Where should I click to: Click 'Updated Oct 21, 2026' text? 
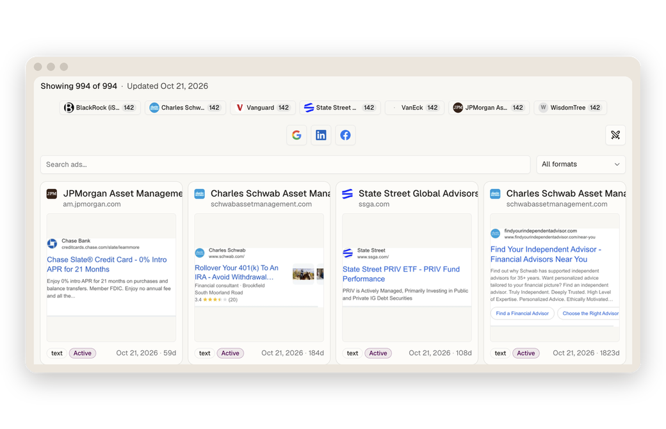[167, 86]
